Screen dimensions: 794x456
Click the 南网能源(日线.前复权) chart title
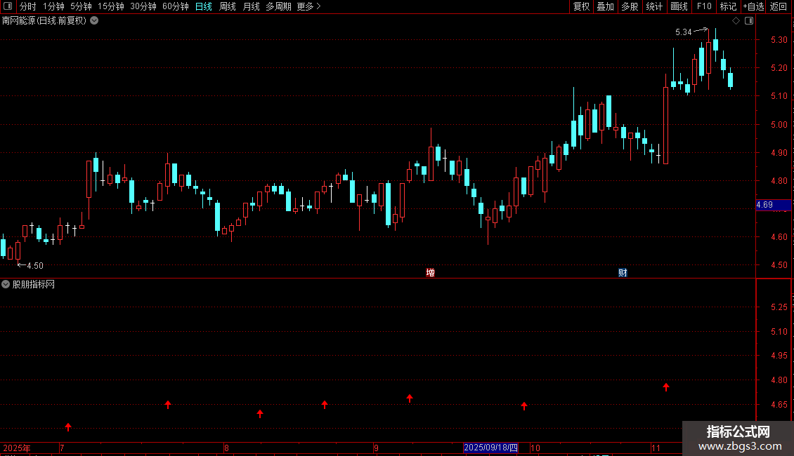pos(44,21)
